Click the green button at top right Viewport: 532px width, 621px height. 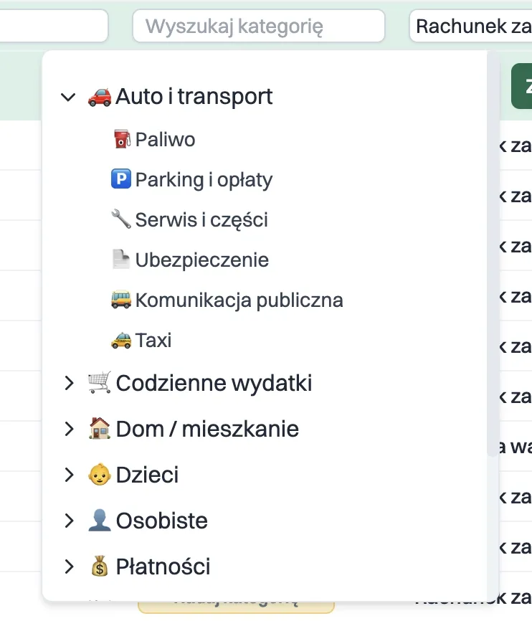[x=522, y=84]
